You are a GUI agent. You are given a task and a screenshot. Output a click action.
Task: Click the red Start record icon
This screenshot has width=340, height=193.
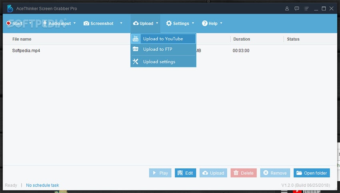click(x=9, y=23)
